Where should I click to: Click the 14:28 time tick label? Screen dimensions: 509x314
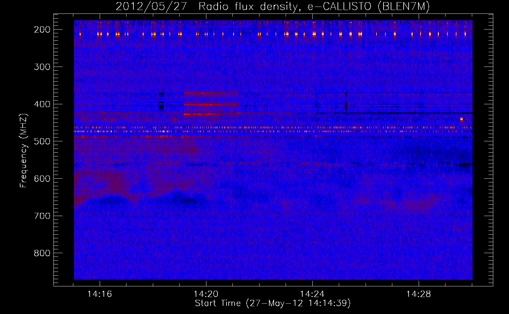(x=419, y=294)
